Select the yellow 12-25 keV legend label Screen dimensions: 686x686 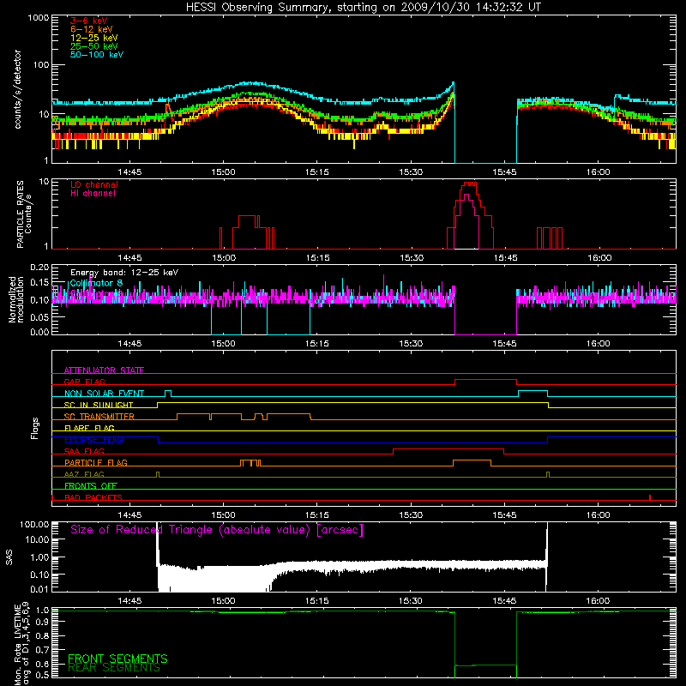pos(94,38)
